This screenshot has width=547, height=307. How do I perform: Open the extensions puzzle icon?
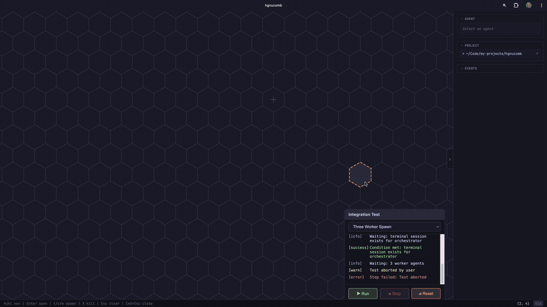(516, 5)
